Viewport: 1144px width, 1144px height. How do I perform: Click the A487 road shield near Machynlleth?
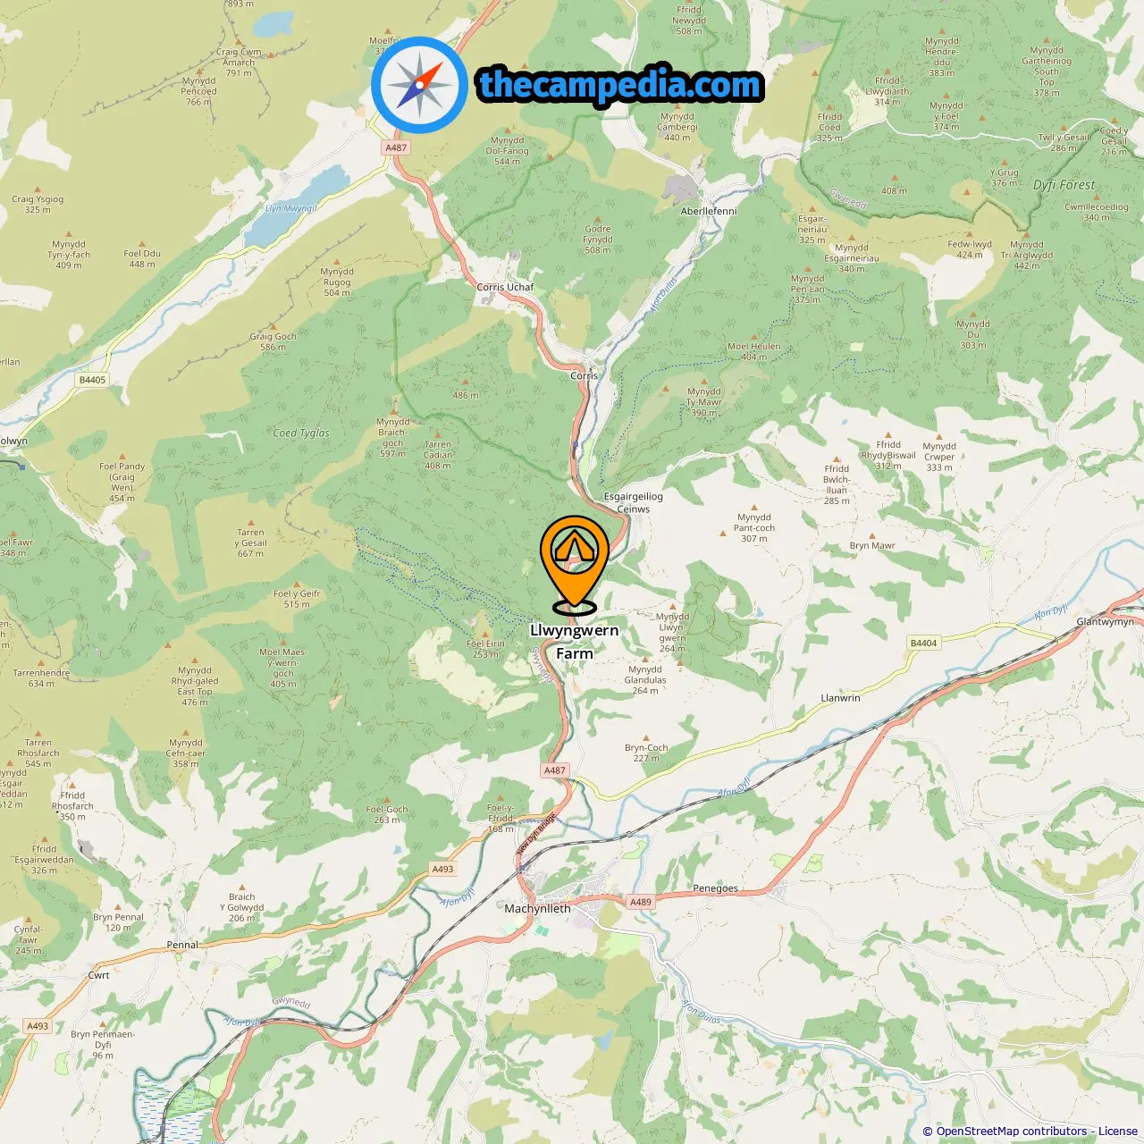coord(555,770)
